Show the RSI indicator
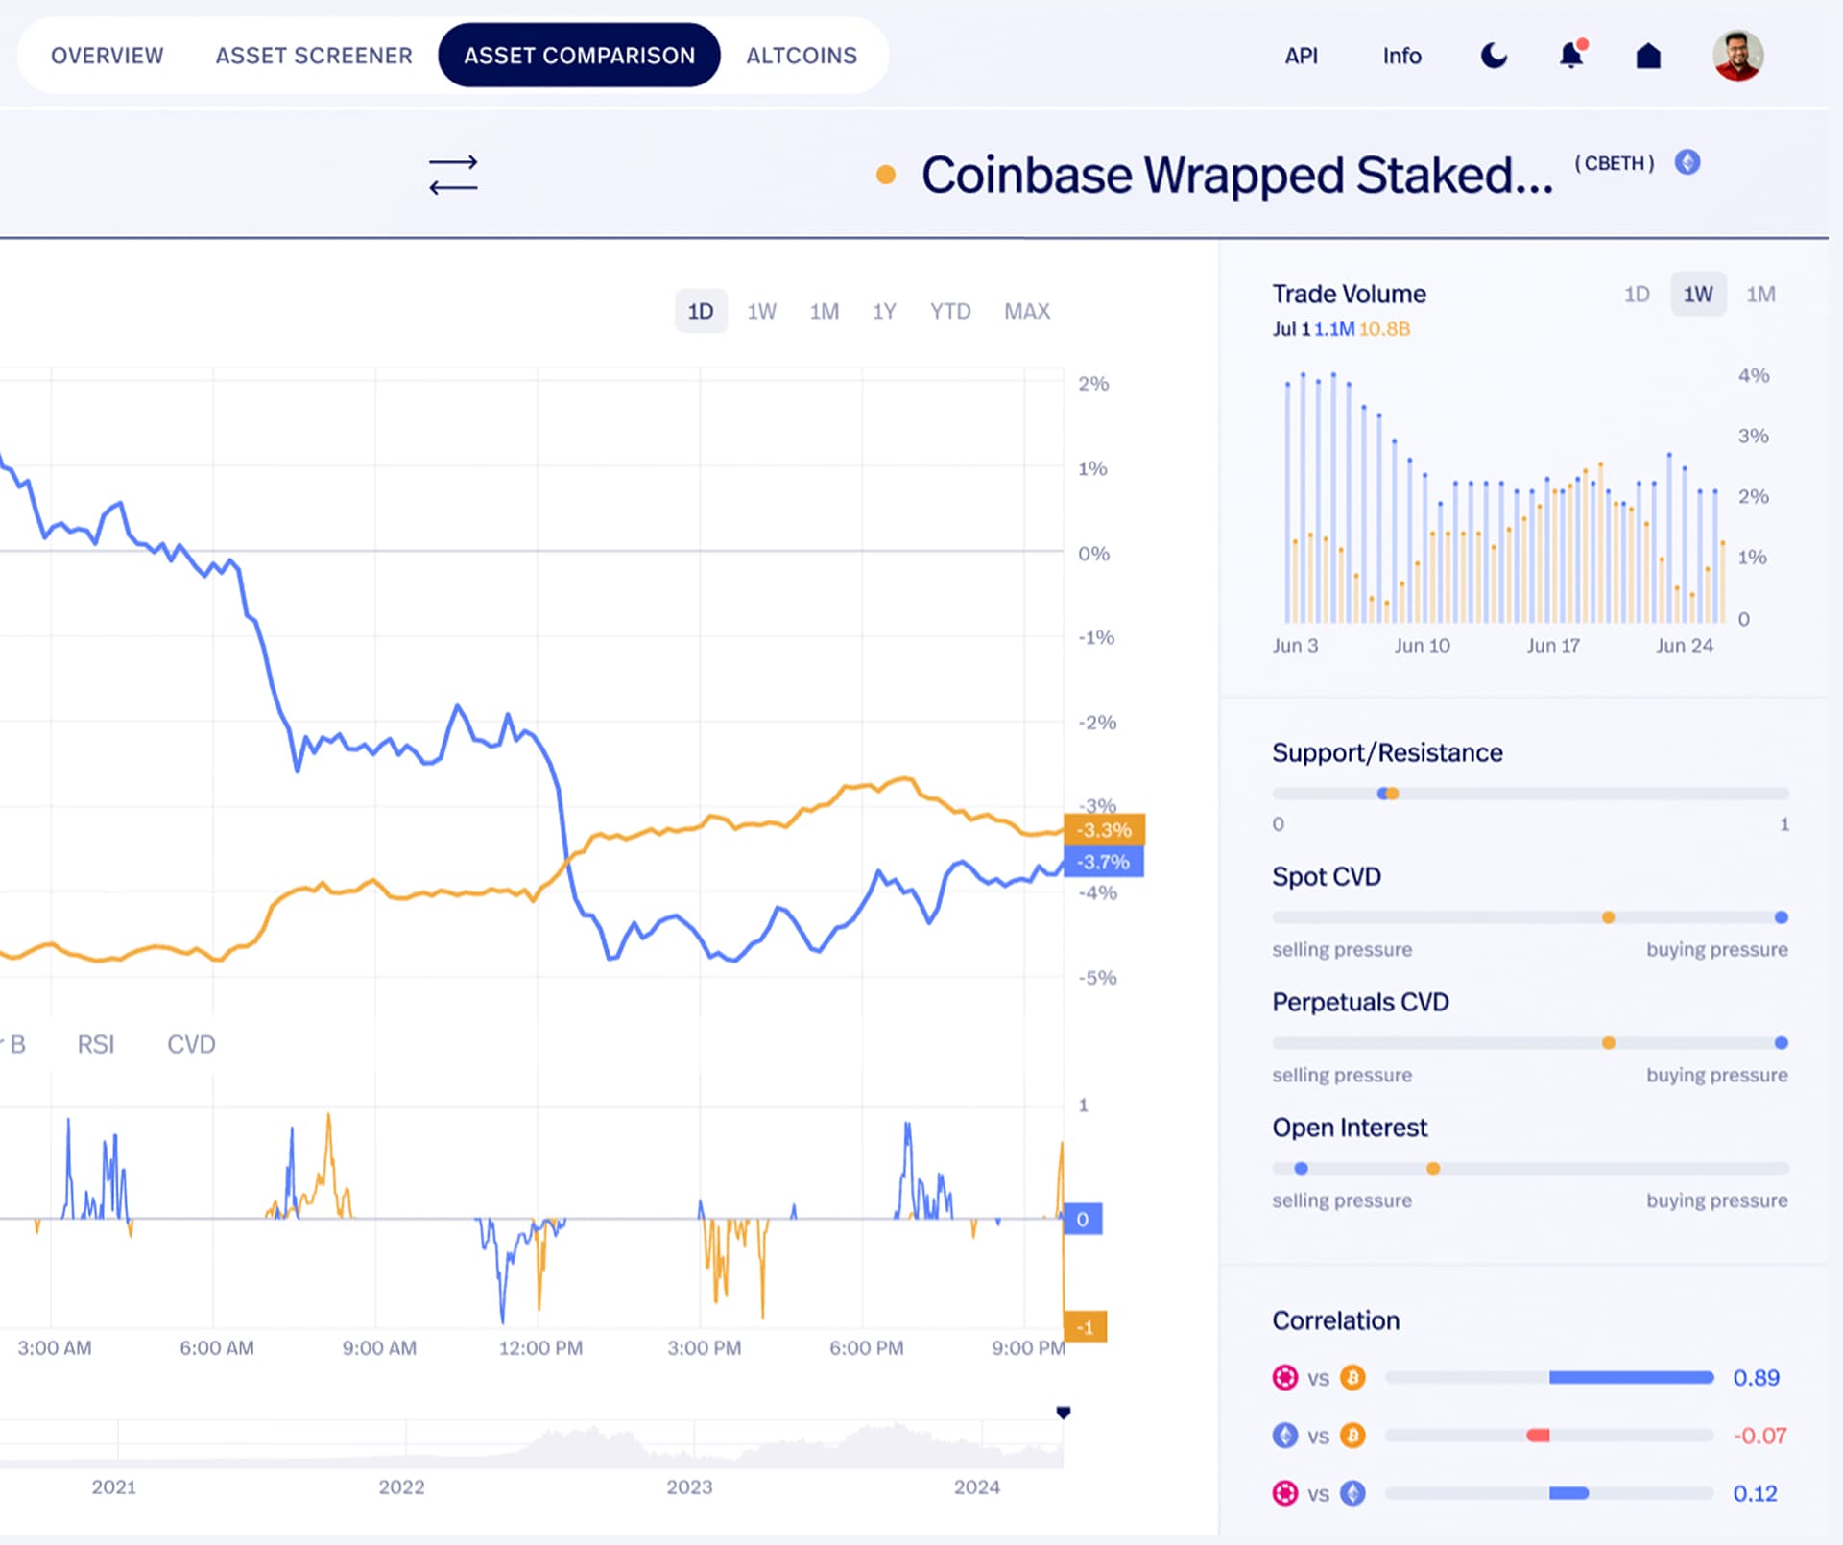This screenshot has height=1545, width=1843. point(96,1044)
